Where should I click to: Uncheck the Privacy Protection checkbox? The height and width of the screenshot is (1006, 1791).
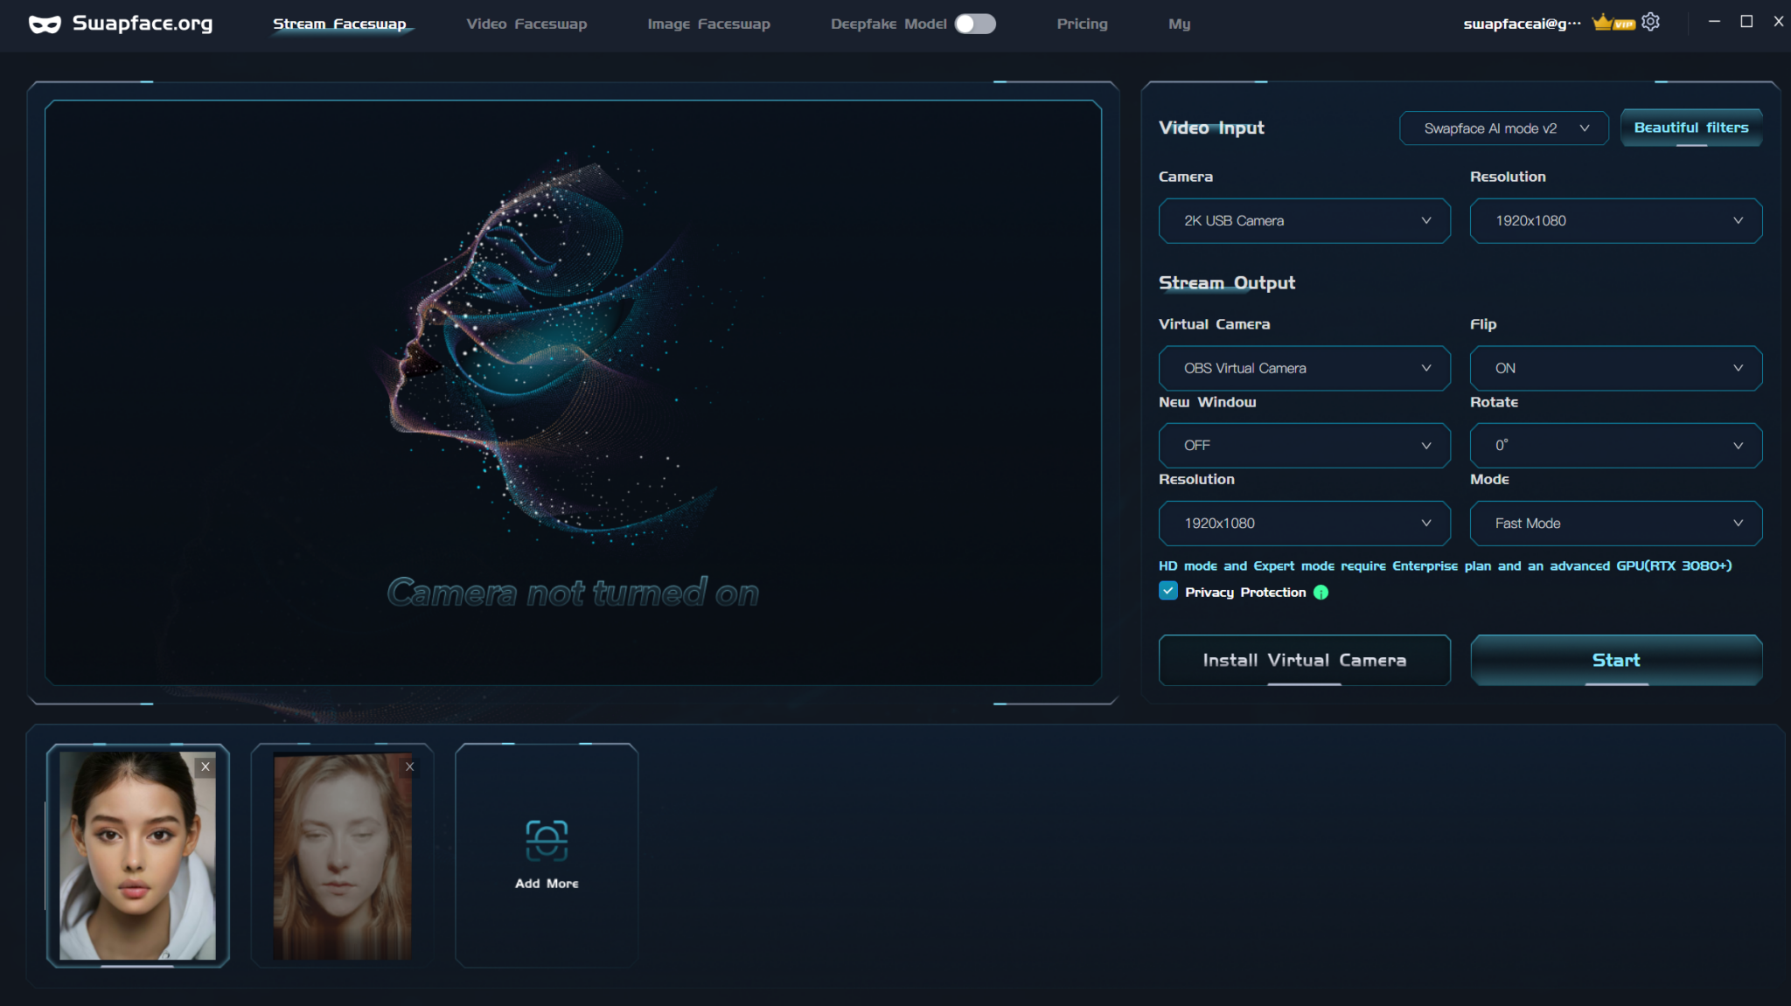[1167, 591]
